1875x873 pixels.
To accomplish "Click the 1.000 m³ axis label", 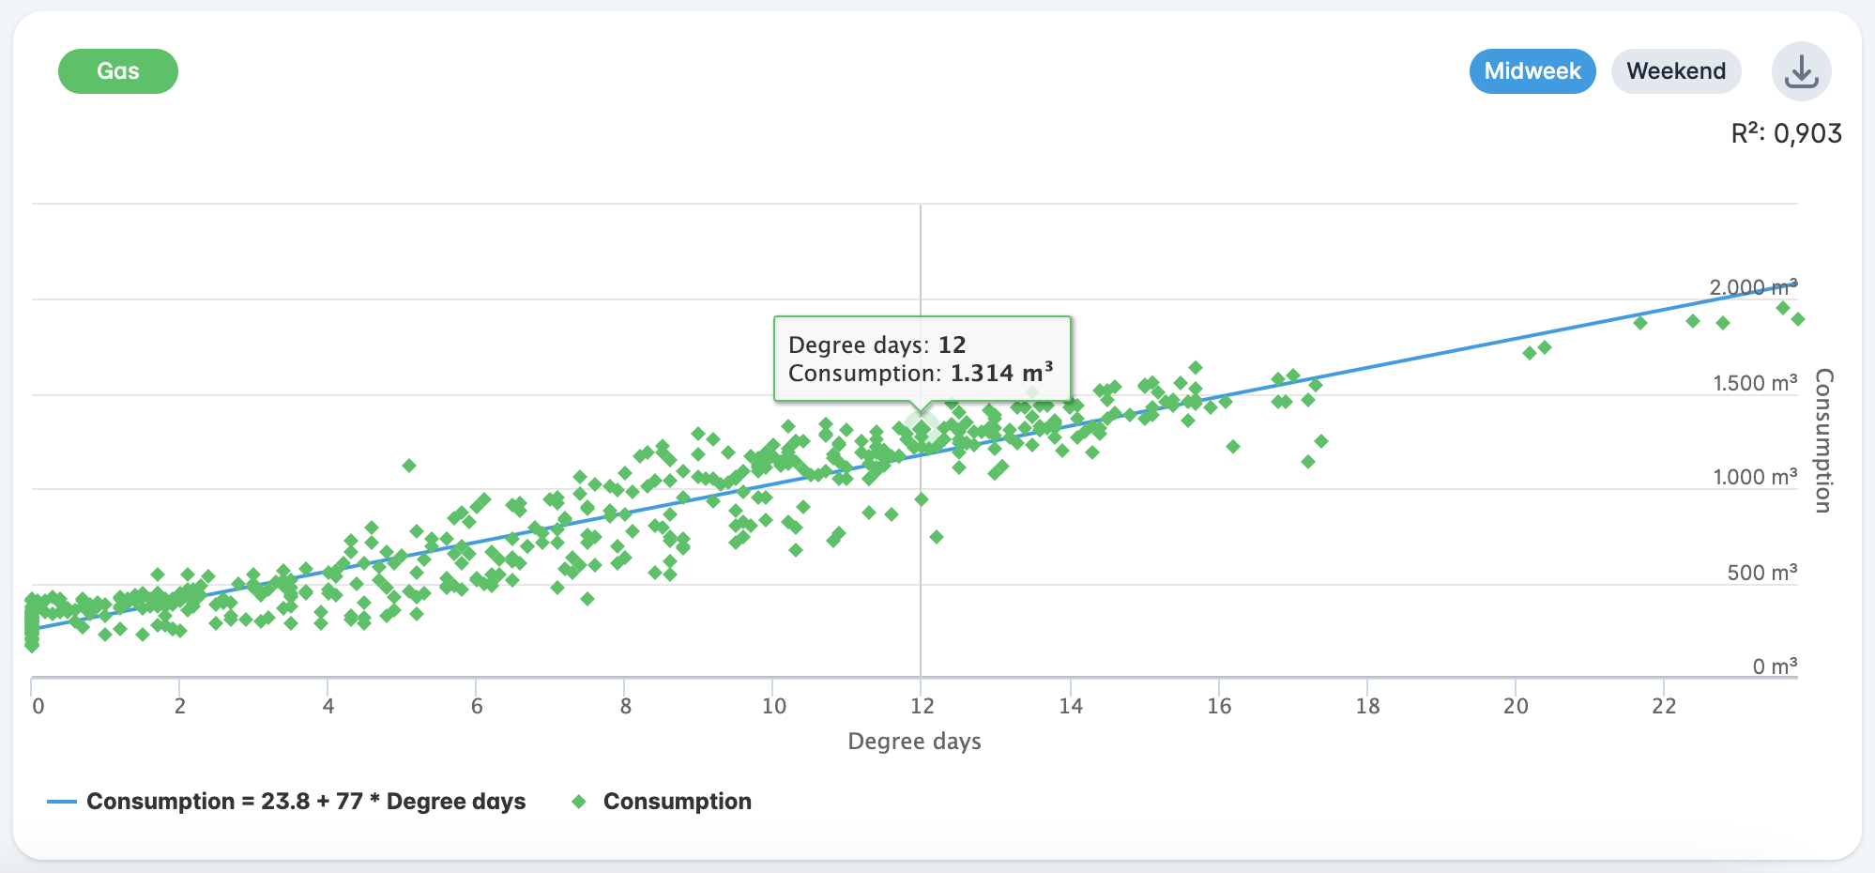I will 1755,477.
